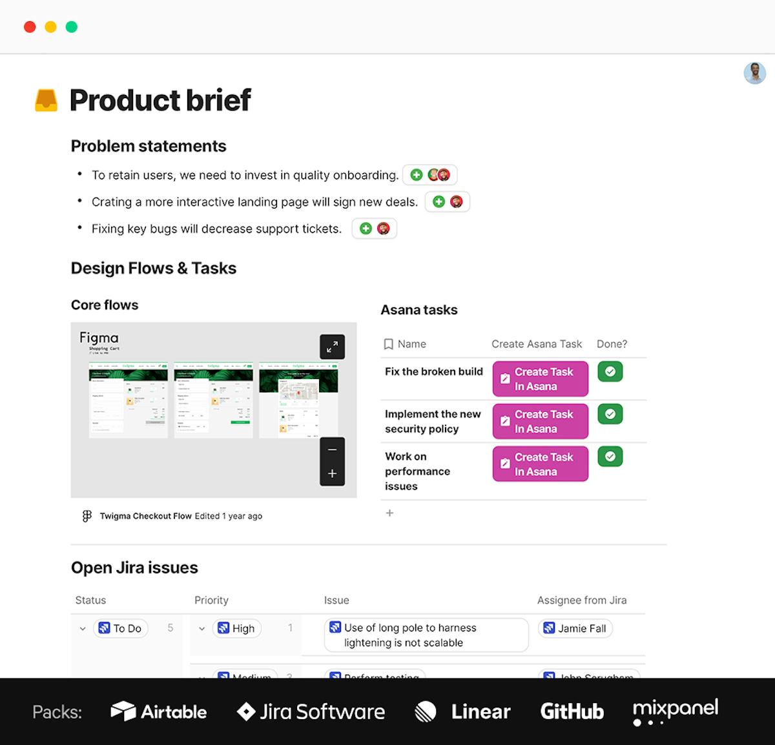Toggle Done for Fix the broken build
Image resolution: width=775 pixels, height=745 pixels.
pyautogui.click(x=610, y=371)
